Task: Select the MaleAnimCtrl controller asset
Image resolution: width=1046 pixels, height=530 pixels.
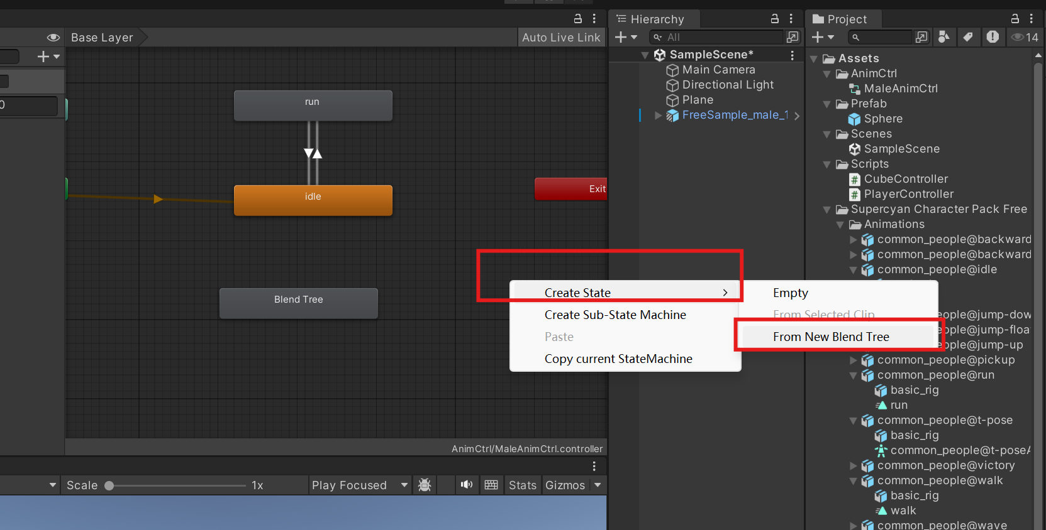Action: [x=900, y=89]
